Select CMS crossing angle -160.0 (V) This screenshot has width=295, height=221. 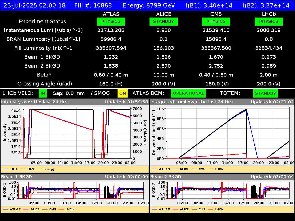(216, 84)
